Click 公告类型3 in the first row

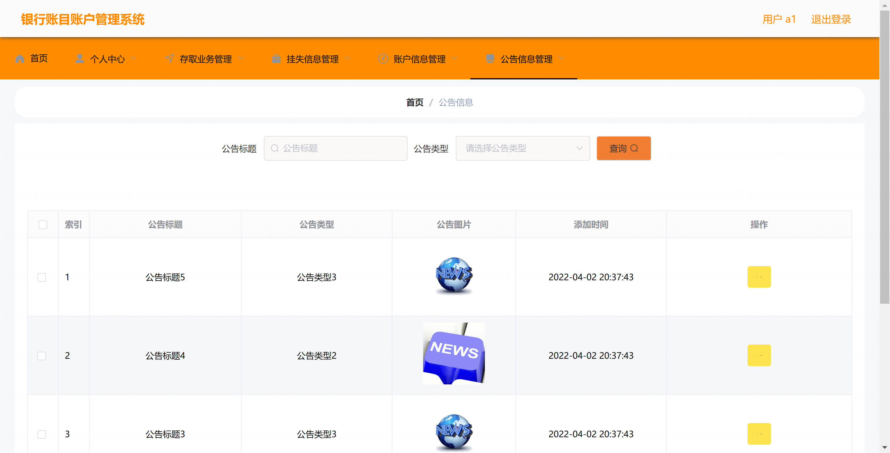coord(316,277)
